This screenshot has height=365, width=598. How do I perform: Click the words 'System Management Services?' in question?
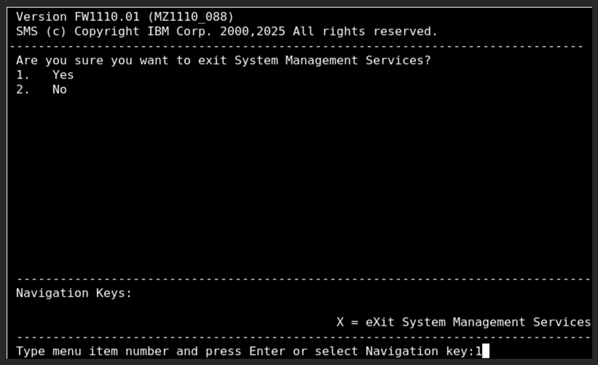click(333, 60)
